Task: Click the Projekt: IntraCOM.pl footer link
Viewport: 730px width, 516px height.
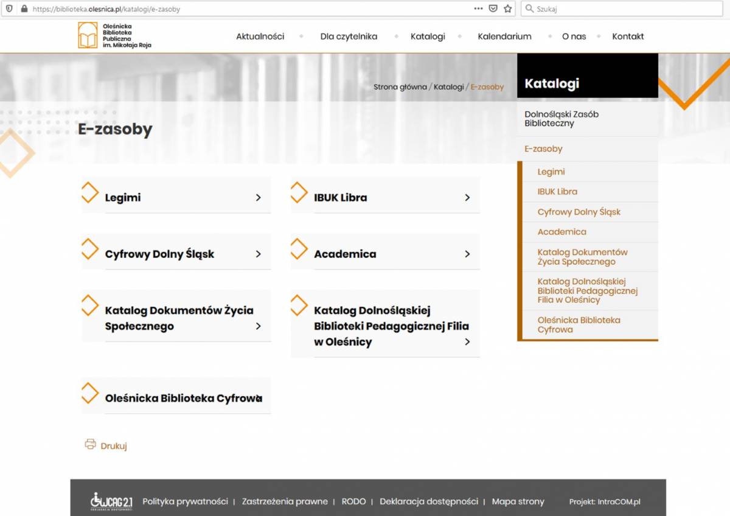Action: tap(605, 502)
